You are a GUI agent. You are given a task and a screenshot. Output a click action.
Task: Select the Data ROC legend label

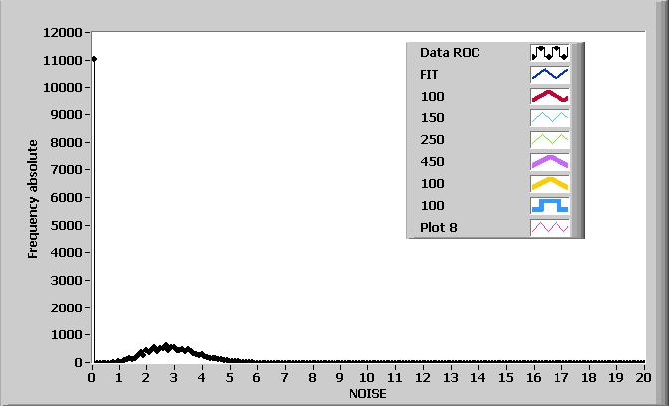click(x=449, y=52)
